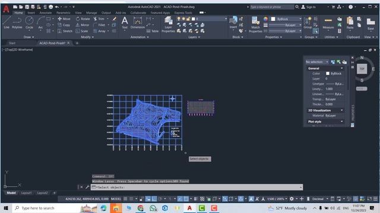Expand the Draw panel
The height and width of the screenshot is (213, 380).
(29, 37)
